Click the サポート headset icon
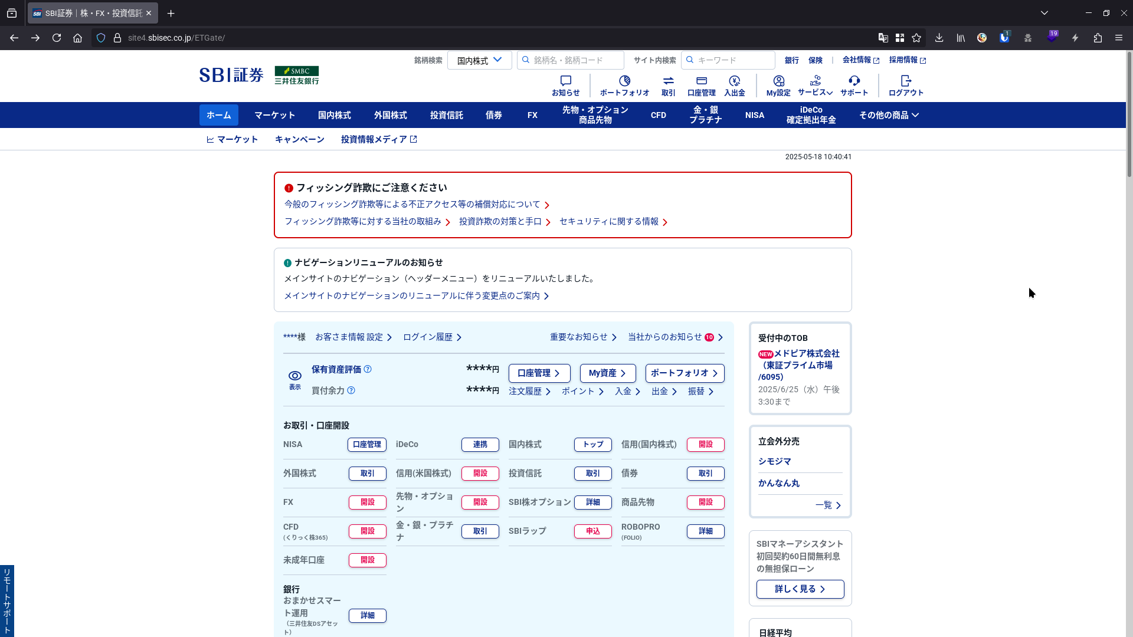The height and width of the screenshot is (637, 1133). [x=854, y=86]
